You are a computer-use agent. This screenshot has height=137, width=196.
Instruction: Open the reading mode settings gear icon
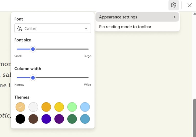tap(173, 5)
